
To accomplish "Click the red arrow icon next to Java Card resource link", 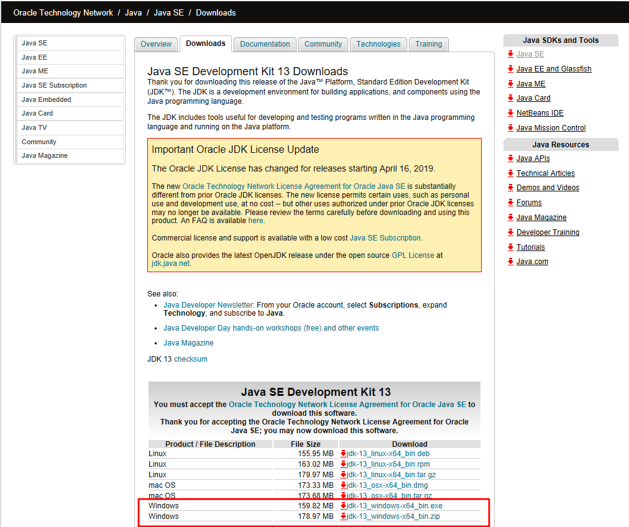I will (510, 98).
